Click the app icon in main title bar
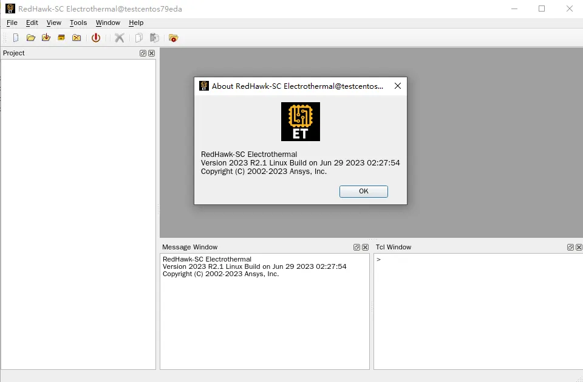Viewport: 583px width, 382px height. coord(10,9)
